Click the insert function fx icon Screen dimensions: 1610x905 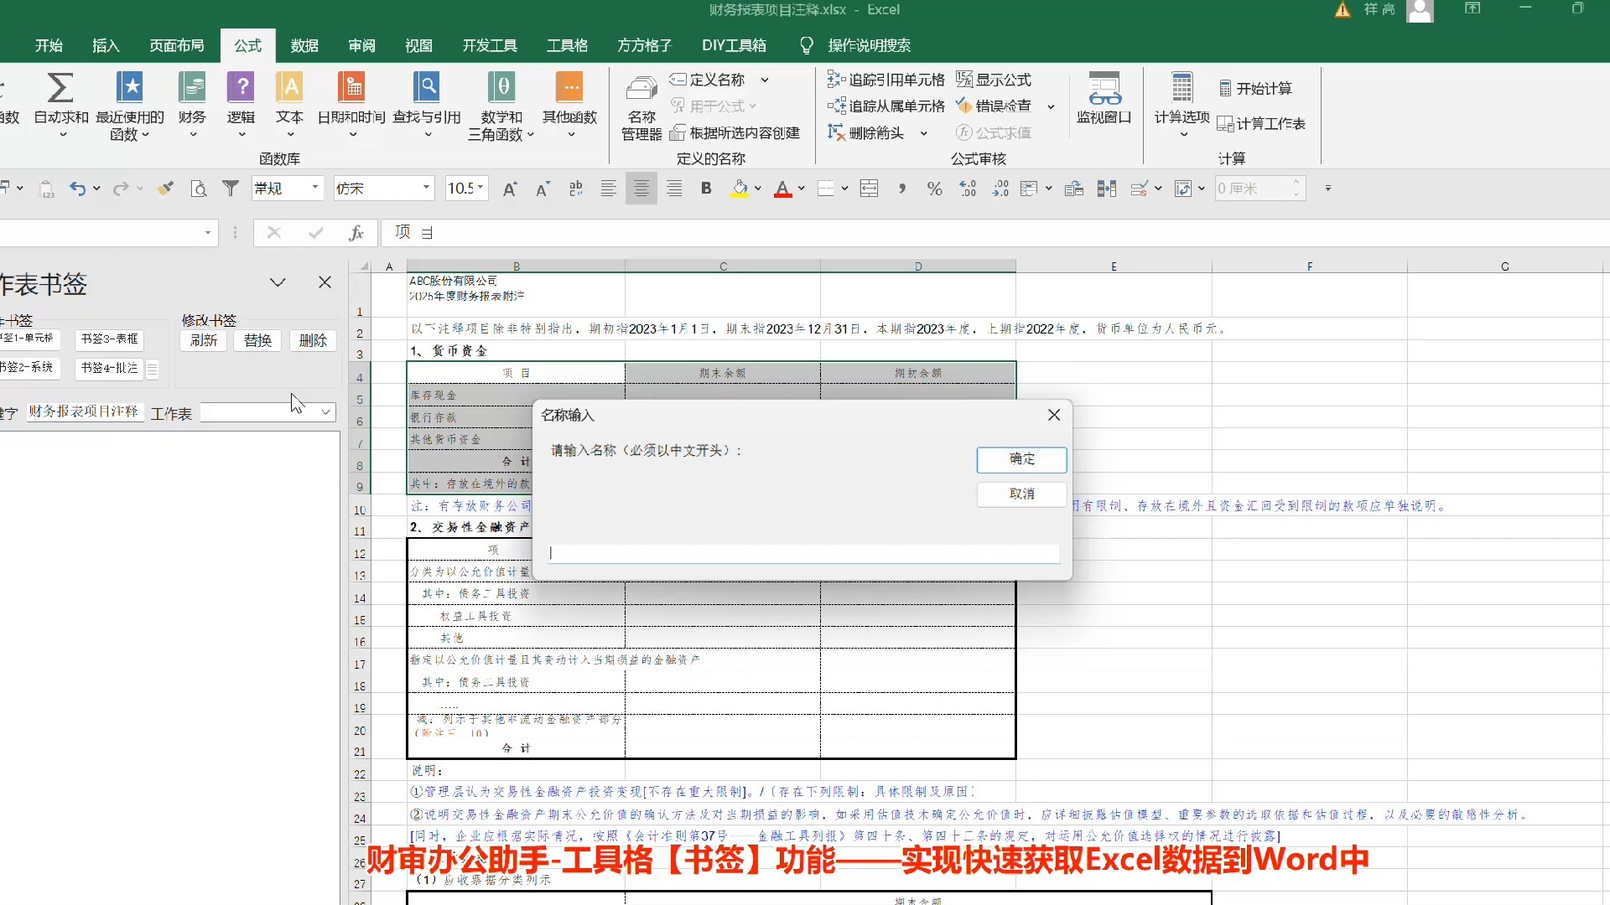point(356,233)
